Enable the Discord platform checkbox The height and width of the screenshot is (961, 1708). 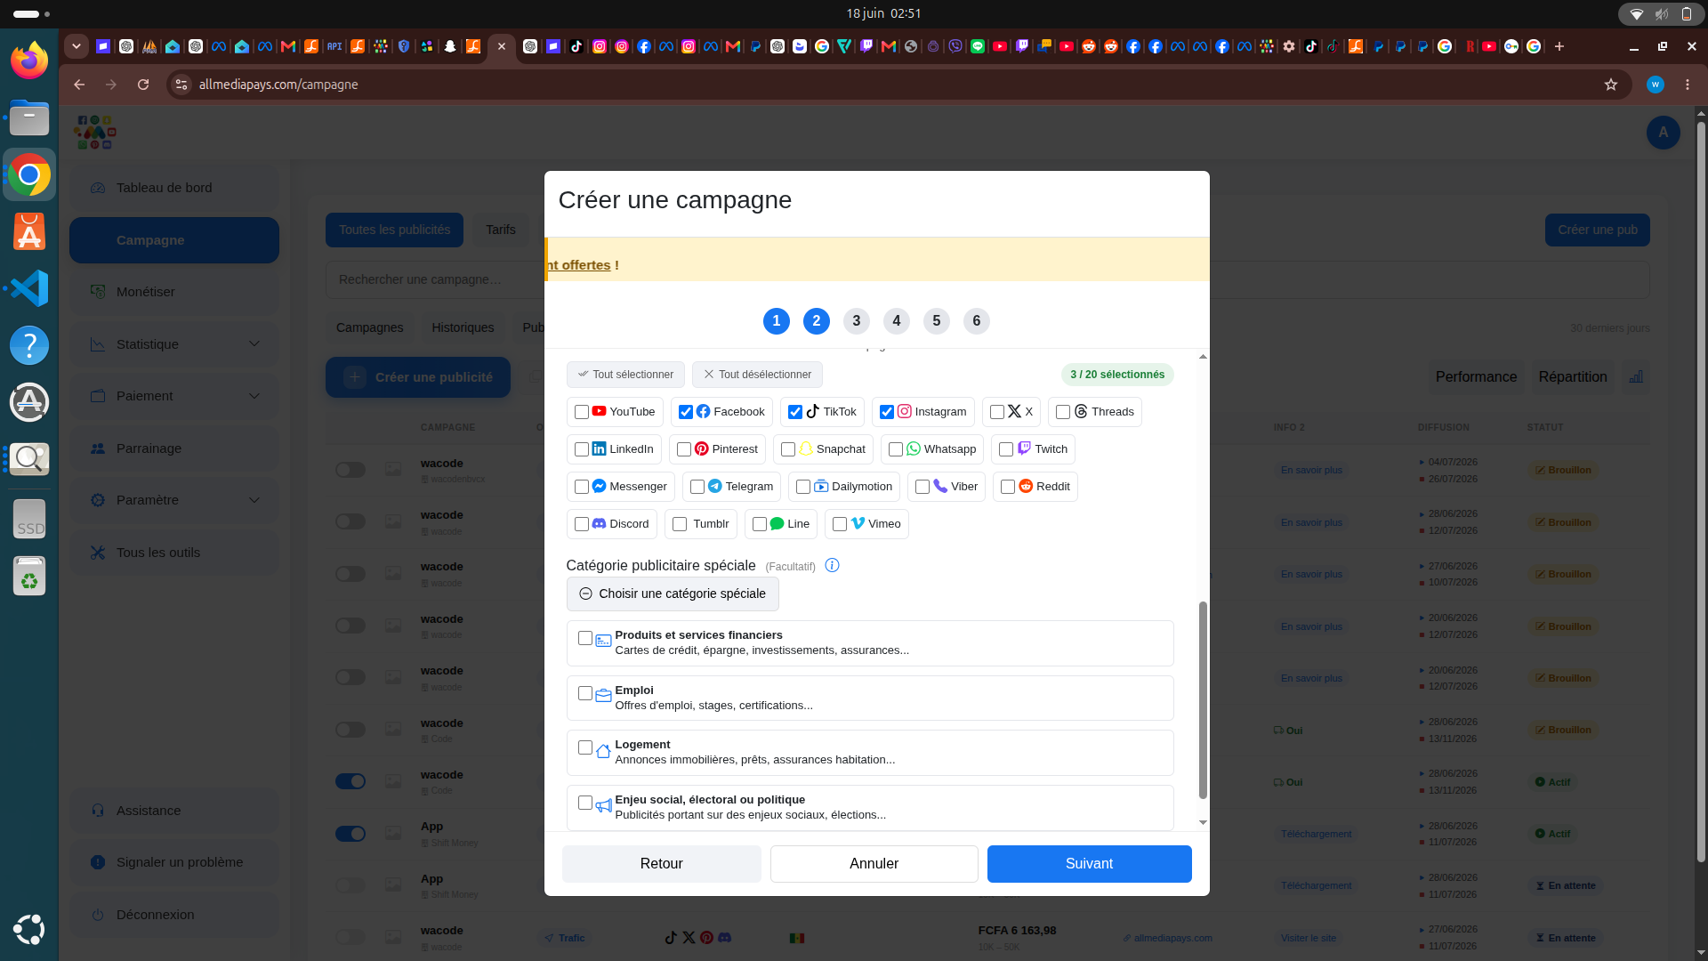point(582,524)
